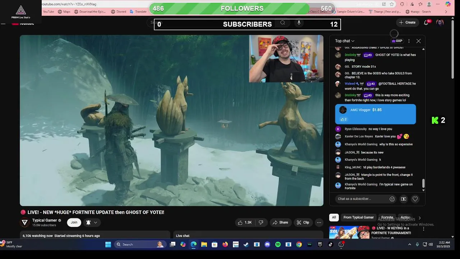This screenshot has width=460, height=259.
Task: Open notification bell preferences dropdown
Action: point(92,222)
